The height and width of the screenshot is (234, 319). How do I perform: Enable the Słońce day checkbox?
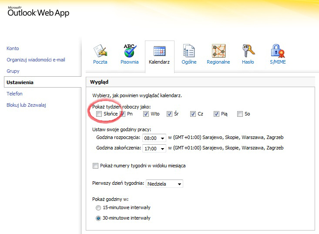tap(99, 114)
